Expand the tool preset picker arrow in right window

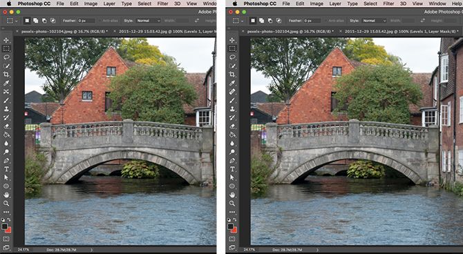pos(242,21)
